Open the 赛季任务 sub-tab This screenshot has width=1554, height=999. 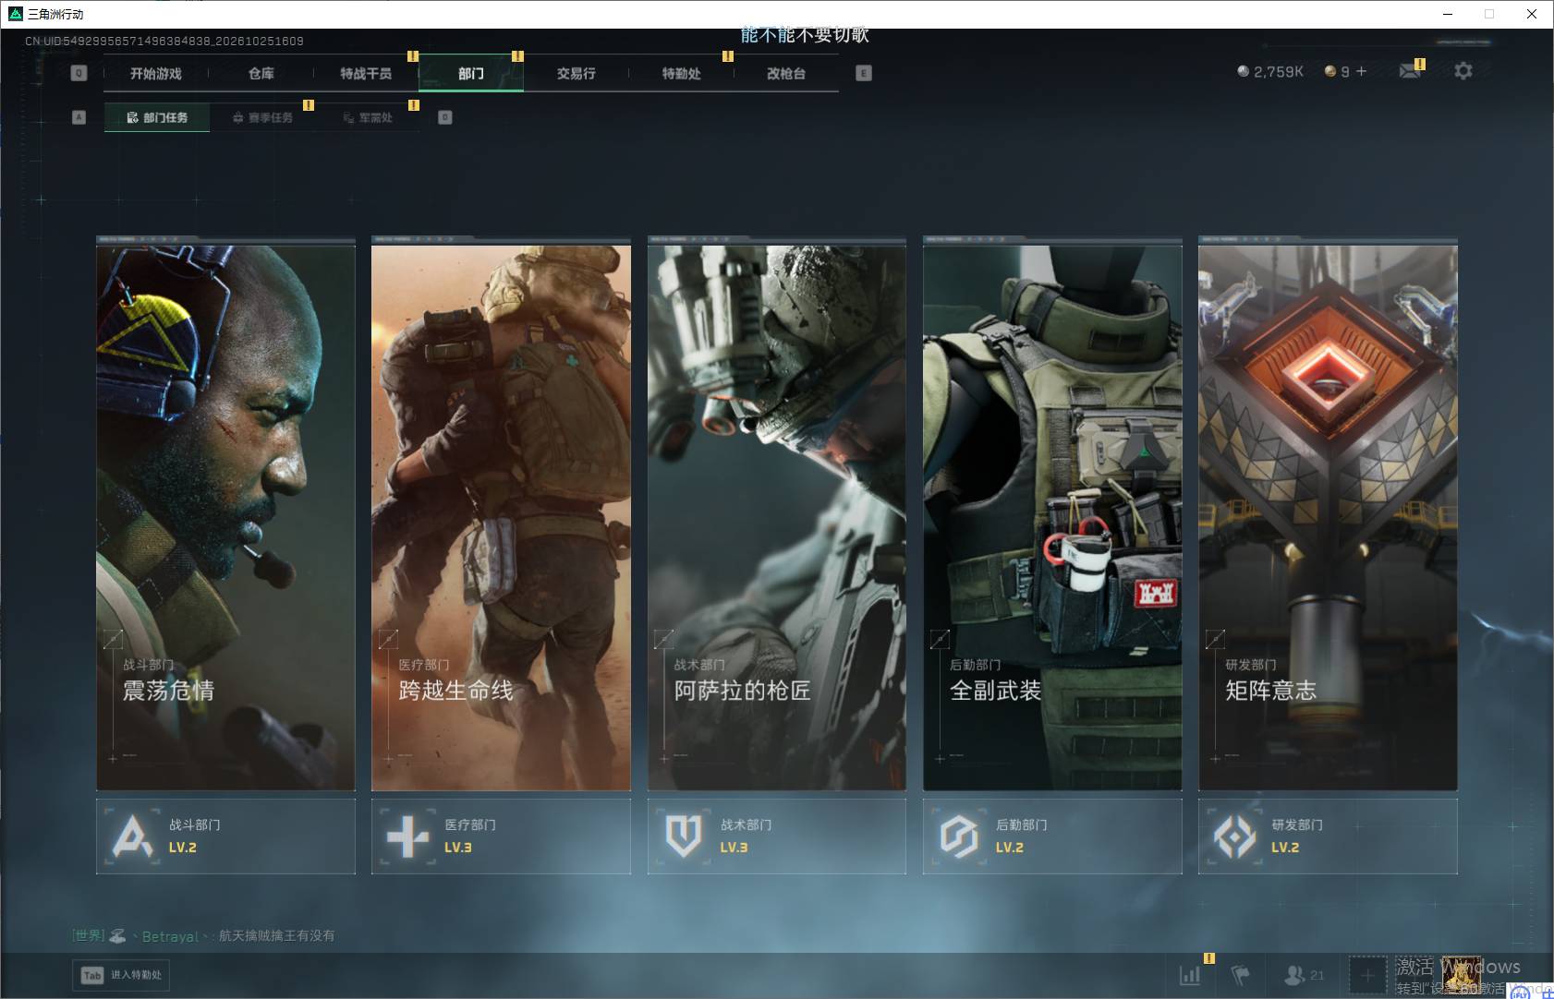pos(262,118)
